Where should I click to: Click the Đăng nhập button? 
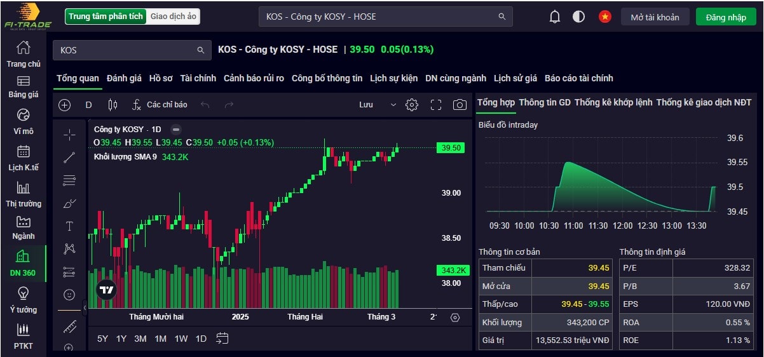(726, 17)
